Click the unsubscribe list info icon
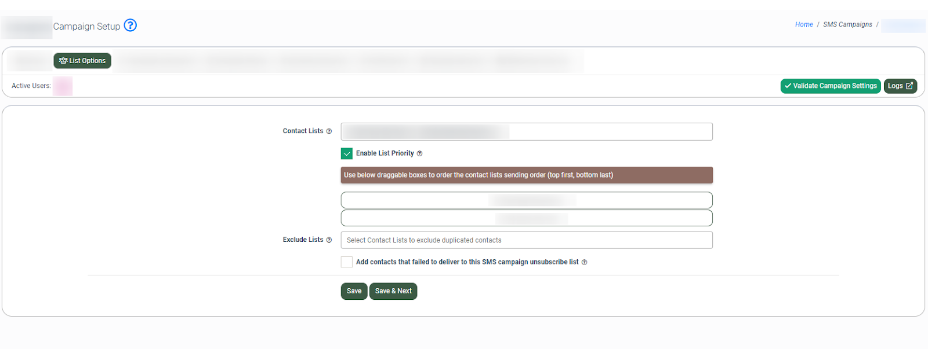Screen dimensions: 928x349 click(584, 262)
